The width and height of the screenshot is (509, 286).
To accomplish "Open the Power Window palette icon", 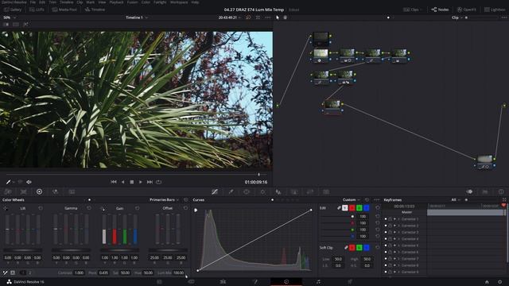I will pyautogui.click(x=247, y=191).
